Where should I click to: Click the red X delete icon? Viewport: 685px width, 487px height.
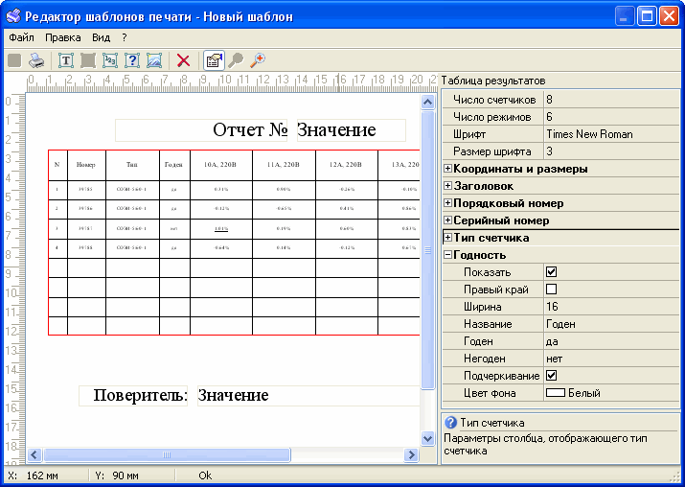click(x=184, y=59)
